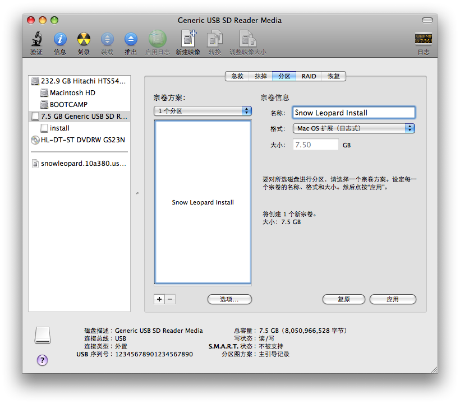Viewport: 460px width, 404px height.
Task: Click the name field 'Snow Leopard Install'
Action: (x=353, y=113)
